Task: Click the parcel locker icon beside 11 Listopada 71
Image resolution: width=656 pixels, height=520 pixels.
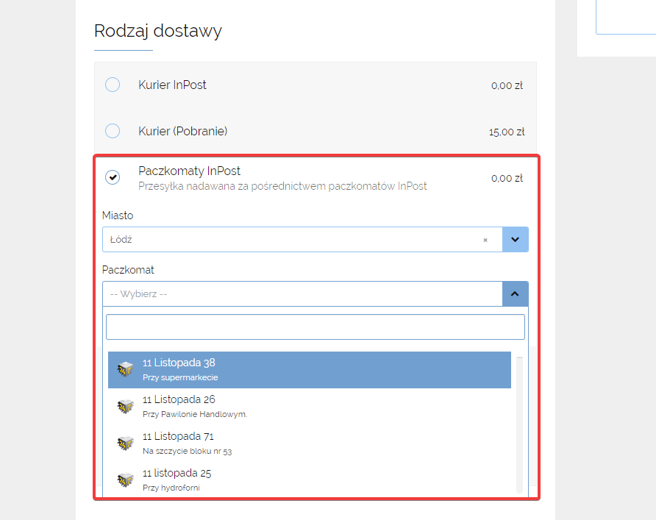Action: click(x=125, y=443)
